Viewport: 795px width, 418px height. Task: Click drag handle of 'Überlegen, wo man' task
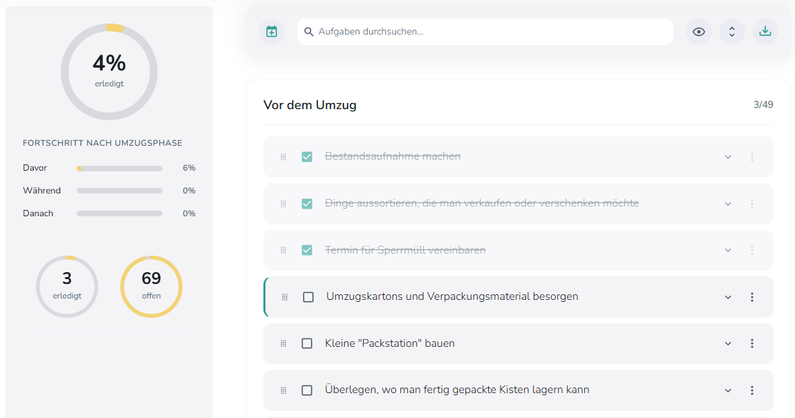tap(283, 390)
